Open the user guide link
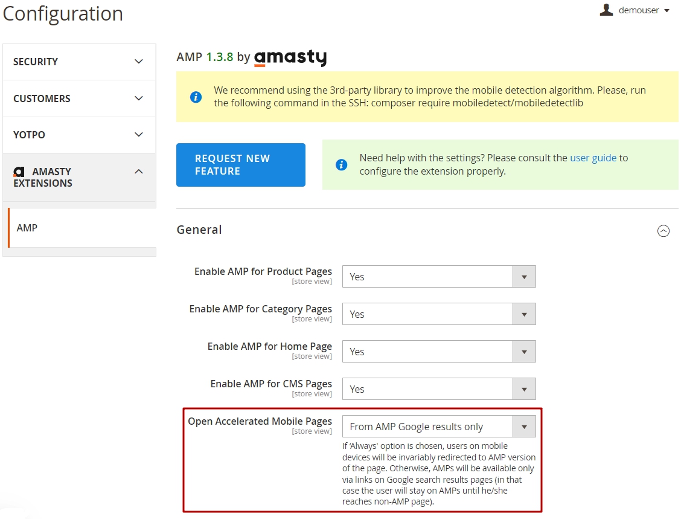681x519 pixels. [593, 158]
